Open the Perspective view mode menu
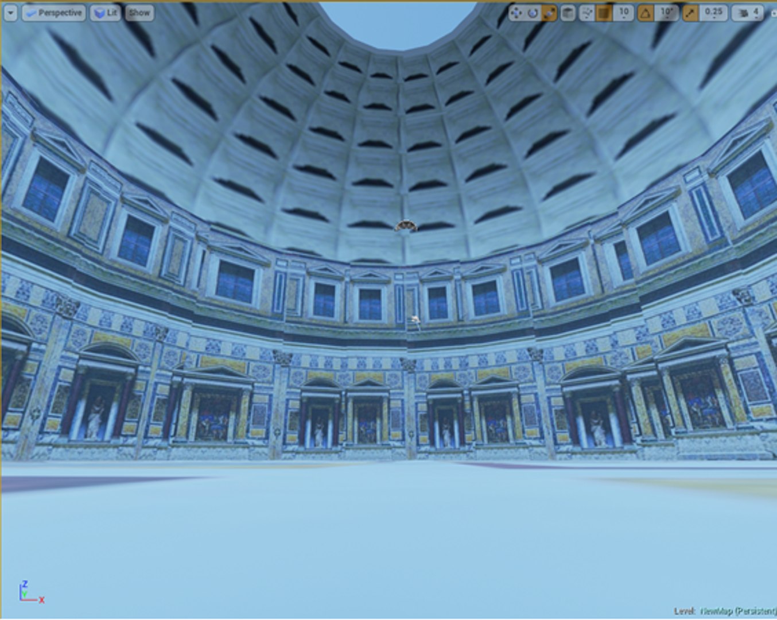Image resolution: width=777 pixels, height=620 pixels. [53, 13]
